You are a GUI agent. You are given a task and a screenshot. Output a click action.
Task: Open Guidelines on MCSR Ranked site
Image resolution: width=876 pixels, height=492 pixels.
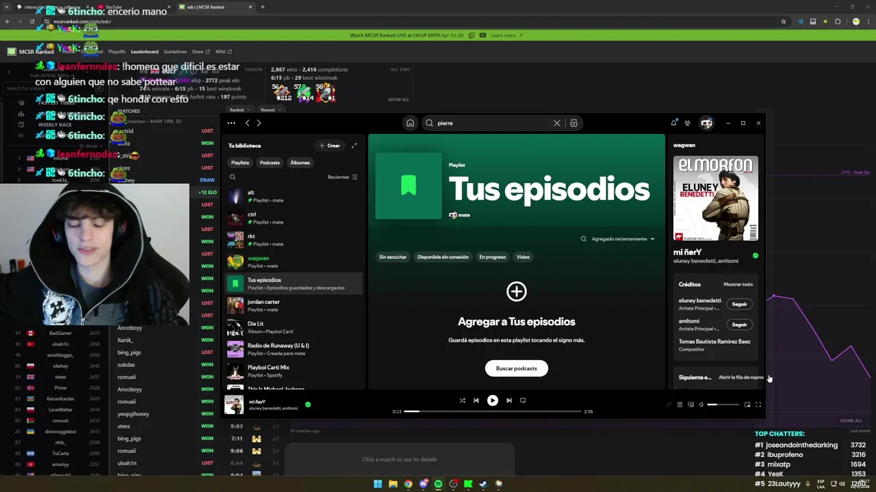click(175, 51)
